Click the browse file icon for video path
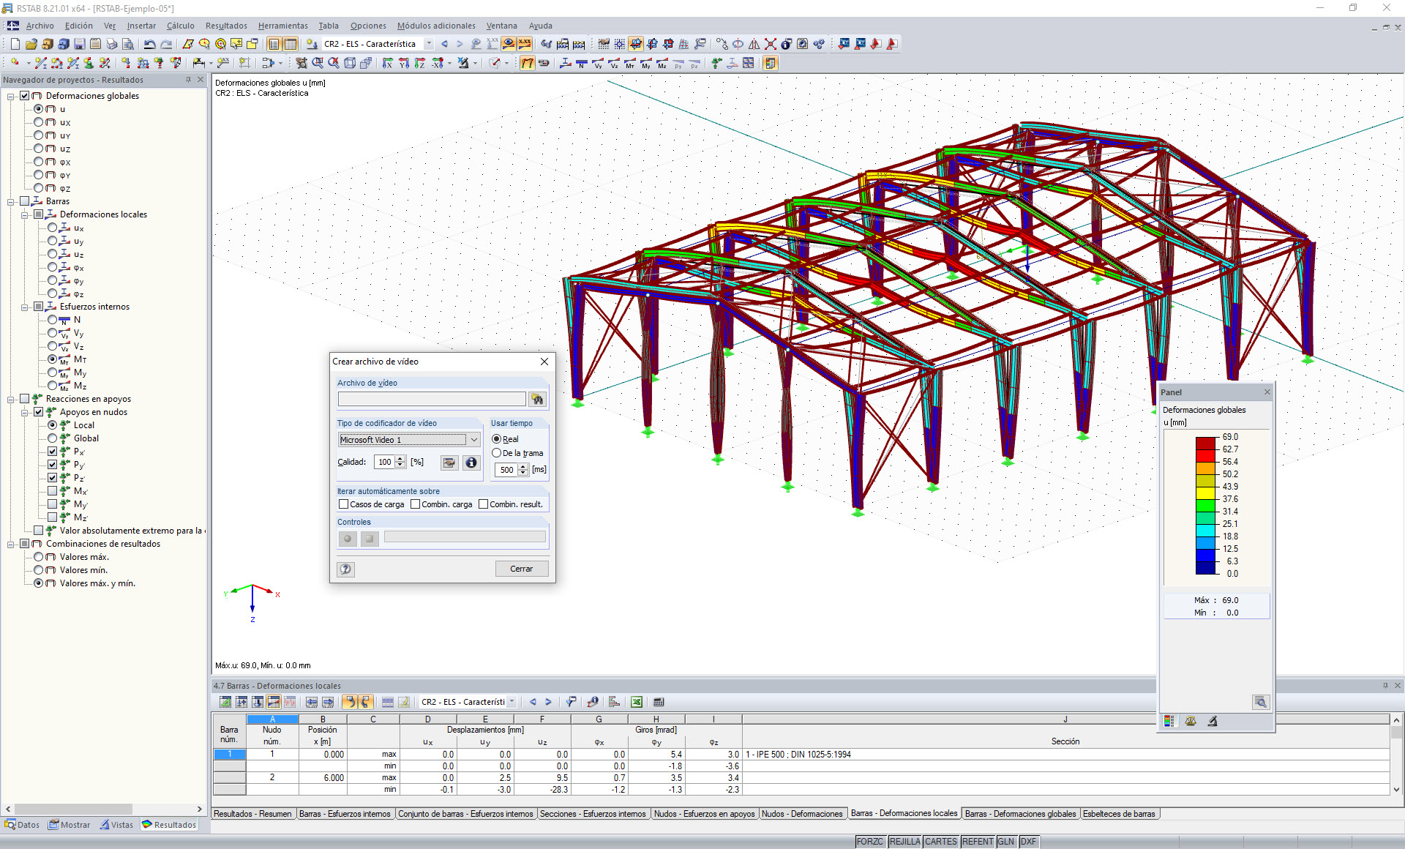 pos(538,399)
